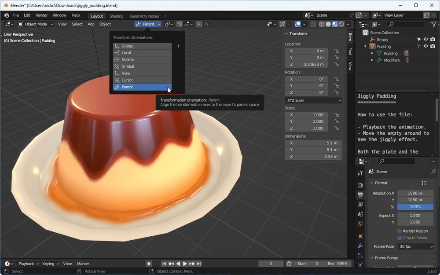Switch to the Shading workspace tab
This screenshot has width=440, height=275.
pyautogui.click(x=116, y=16)
